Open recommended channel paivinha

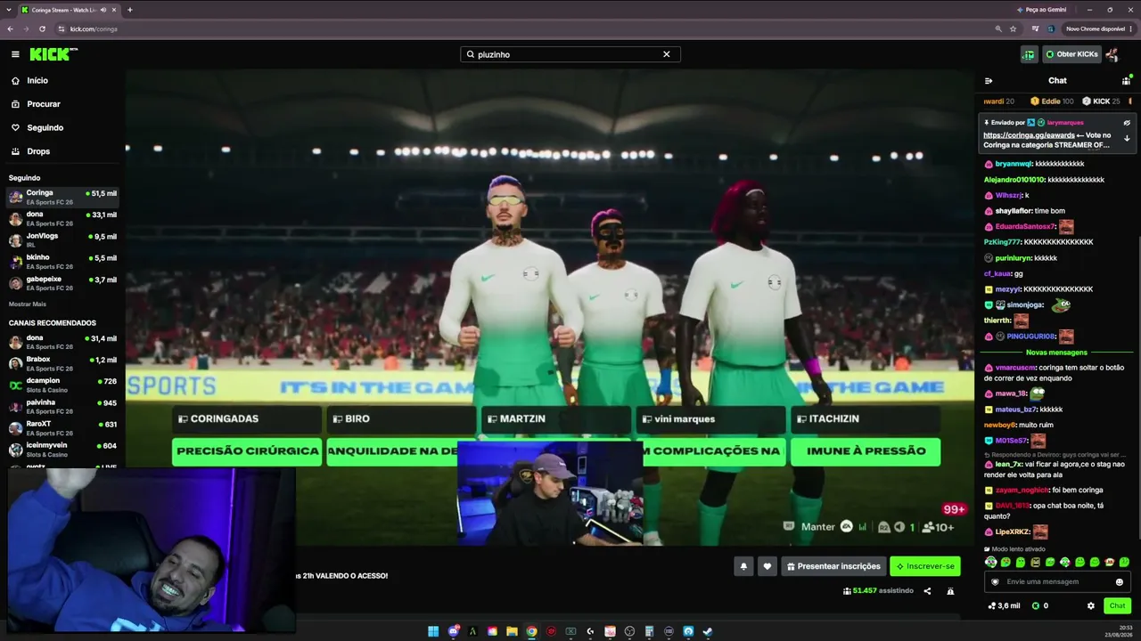pos(62,406)
